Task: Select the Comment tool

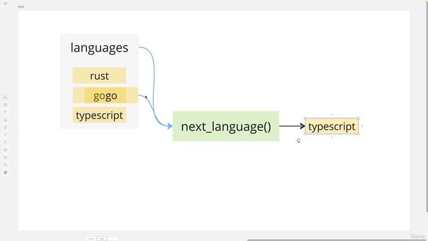Action: tap(5, 150)
